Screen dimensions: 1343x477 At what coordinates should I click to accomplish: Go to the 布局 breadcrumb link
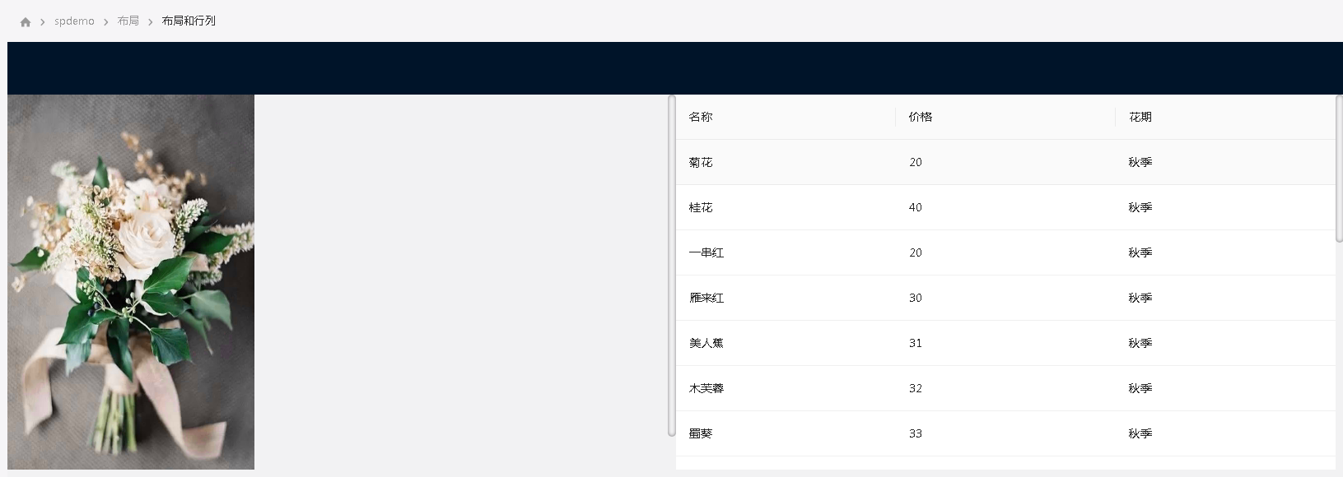128,21
